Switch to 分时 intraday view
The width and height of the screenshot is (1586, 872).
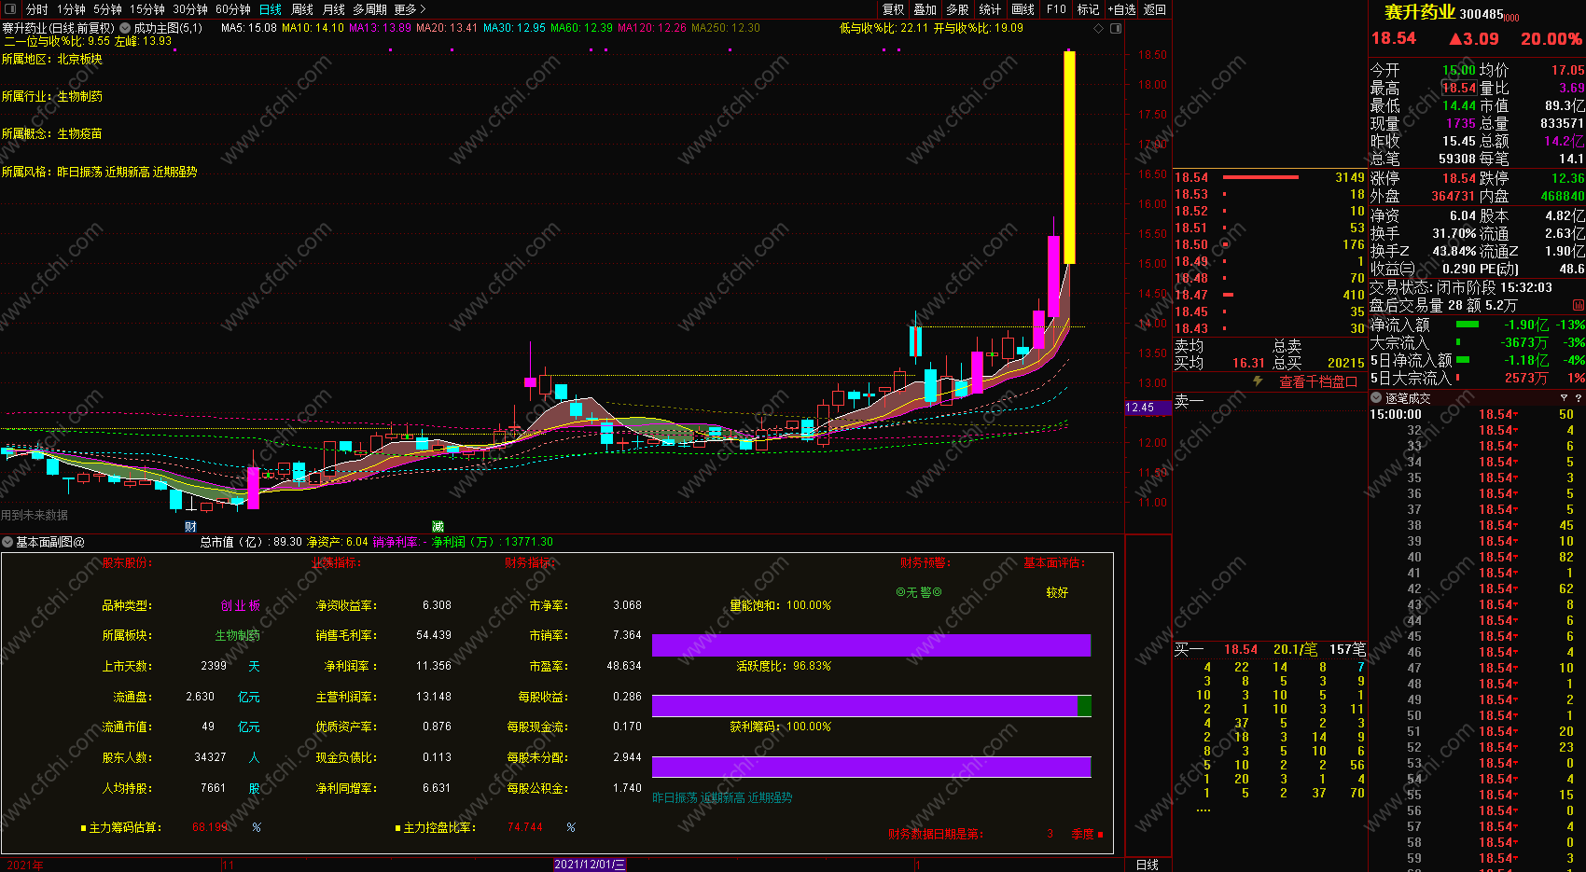pos(36,9)
